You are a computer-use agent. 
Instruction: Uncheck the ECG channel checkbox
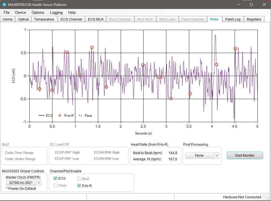pyautogui.click(x=55, y=179)
